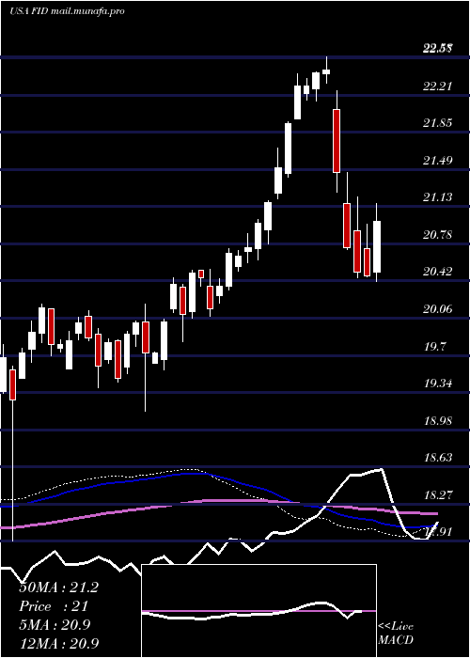
Task: Click the '50MA : 21.2' readout
Action: [x=58, y=587]
